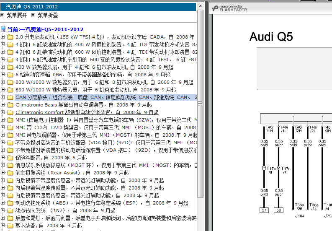Click the 菜单展开 expand-all menu link
The width and height of the screenshot is (332, 231).
[17, 15]
